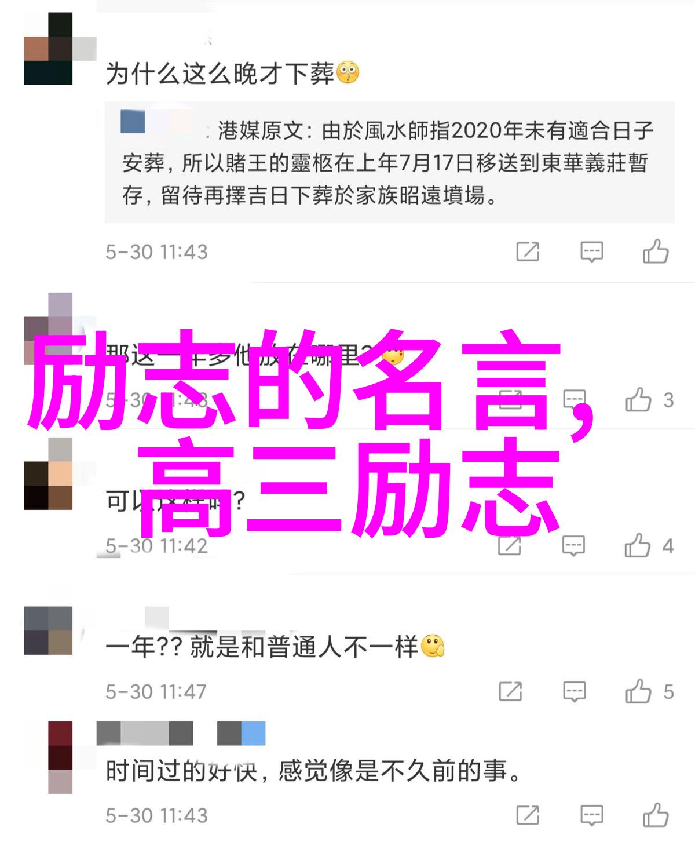Reply to the comment posted 5-30 11:42
The image size is (695, 842).
tap(573, 546)
